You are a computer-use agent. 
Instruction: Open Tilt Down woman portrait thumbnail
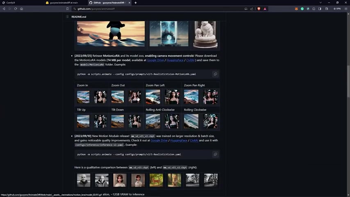click(x=134, y=121)
